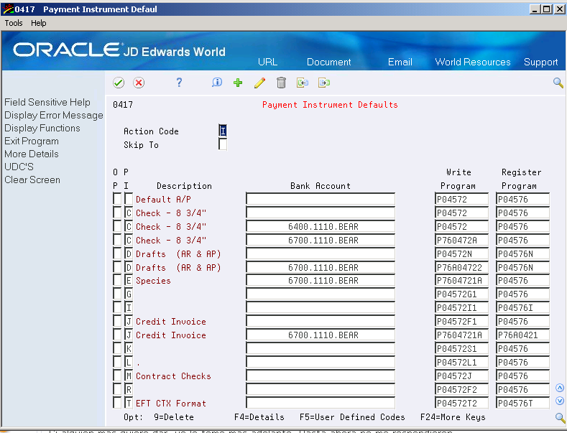567x433 pixels.
Task: Click OP option box for EFT CTX Format
Action: (x=117, y=403)
